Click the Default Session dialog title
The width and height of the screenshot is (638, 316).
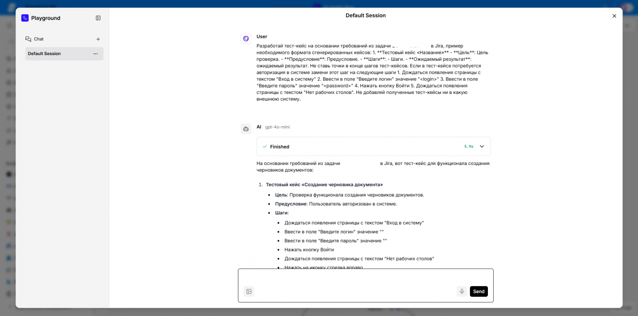pos(365,15)
